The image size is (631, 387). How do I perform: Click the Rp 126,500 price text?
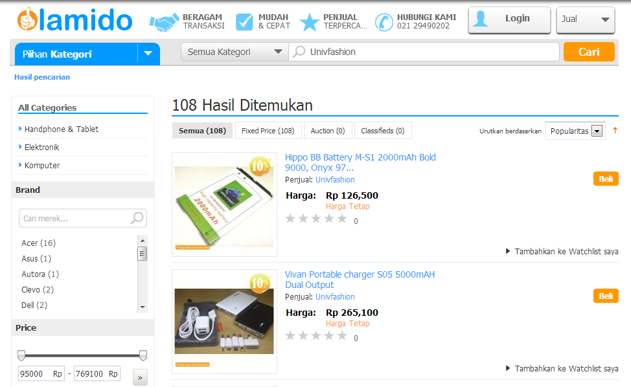[352, 195]
